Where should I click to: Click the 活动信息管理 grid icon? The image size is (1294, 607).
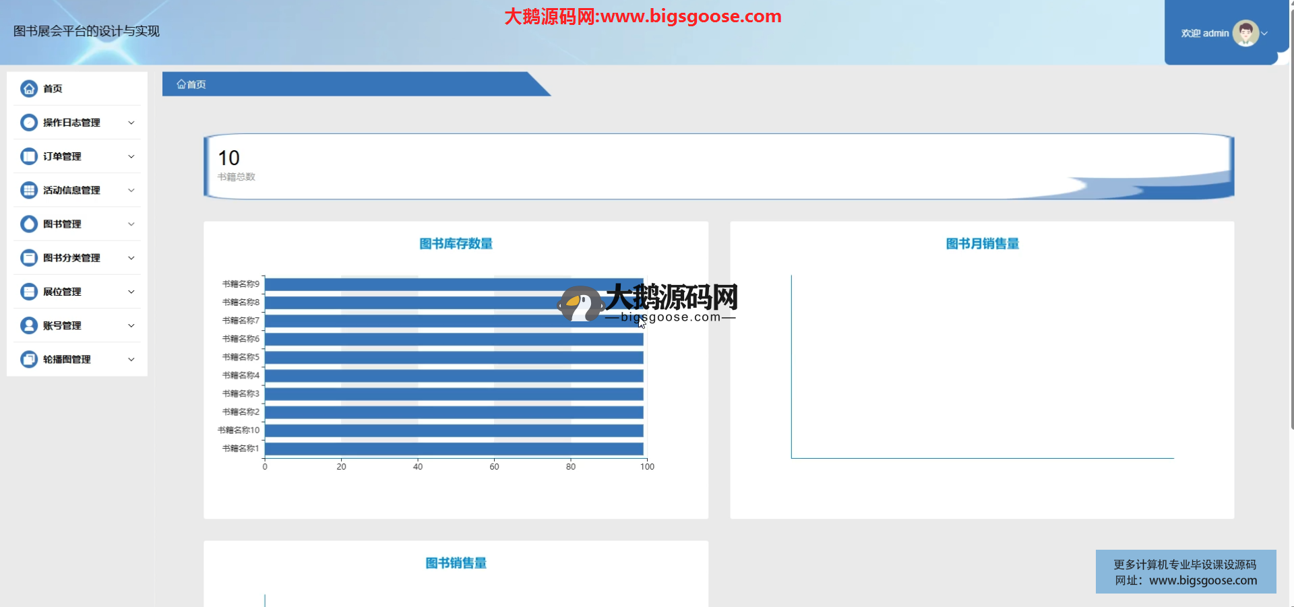tap(29, 190)
